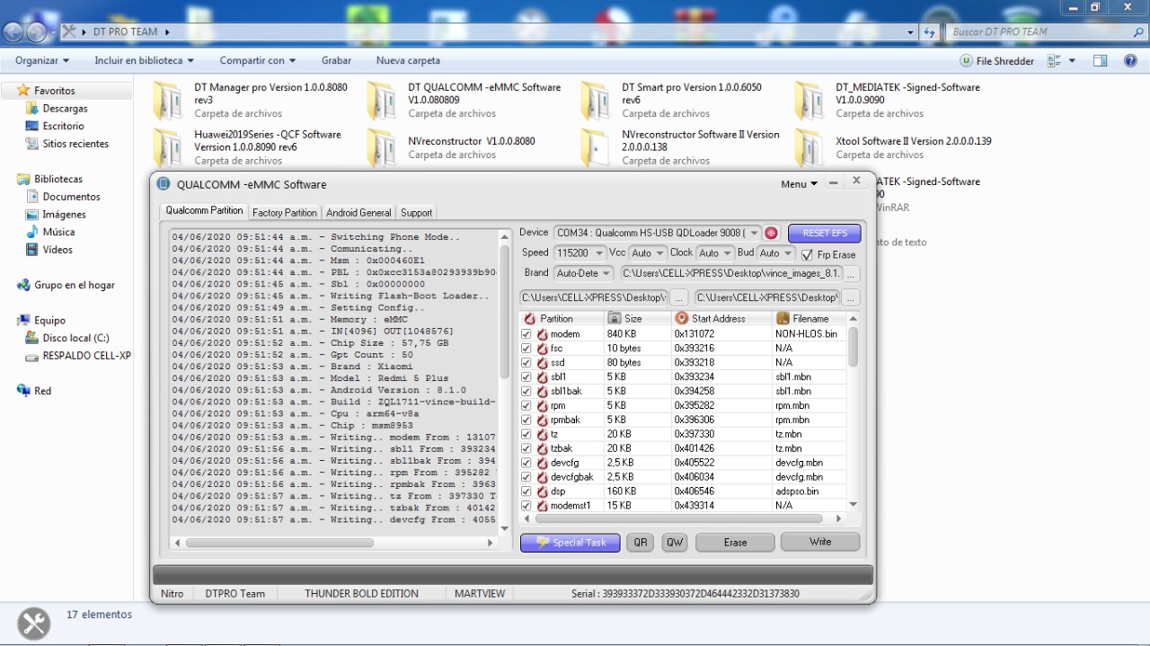Image resolution: width=1150 pixels, height=646 pixels.
Task: Click the flame icon of the devcfg partition
Action: [x=542, y=464]
